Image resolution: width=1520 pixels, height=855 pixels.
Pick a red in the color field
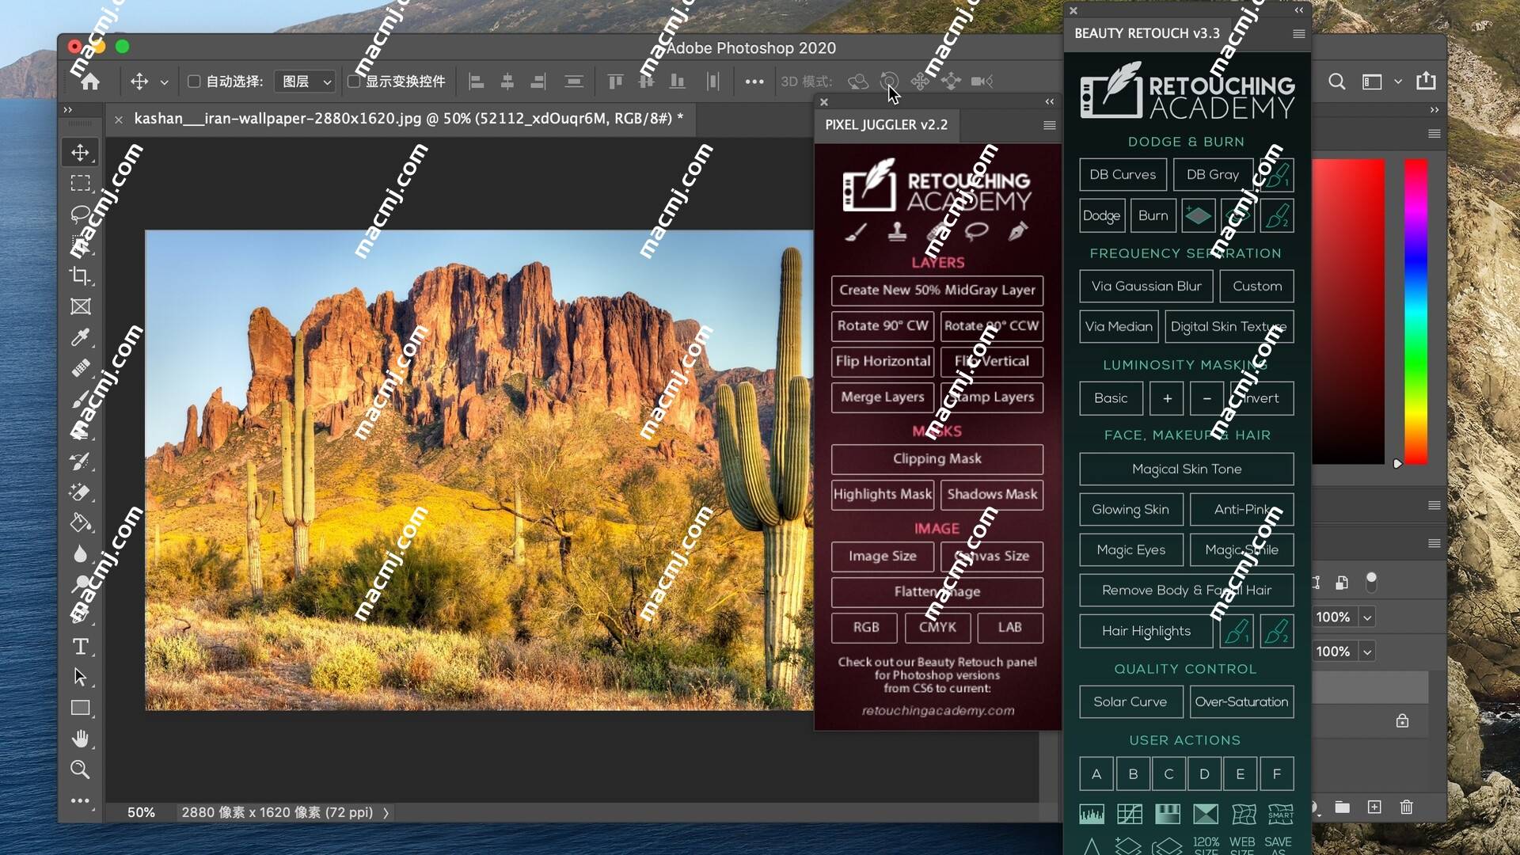pyautogui.click(x=1349, y=311)
